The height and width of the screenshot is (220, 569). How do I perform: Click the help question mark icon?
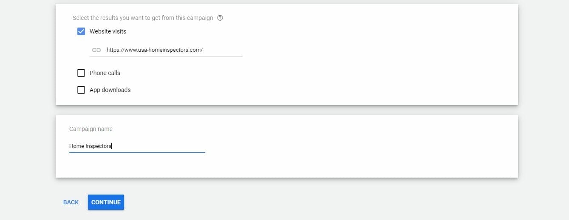coord(220,18)
